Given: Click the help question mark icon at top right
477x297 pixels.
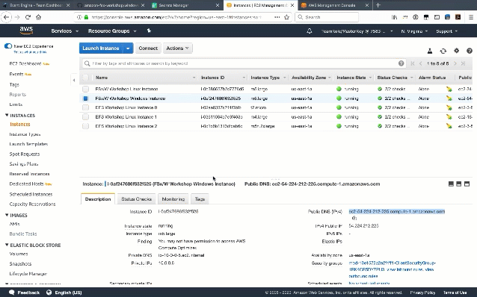Looking at the screenshot, I should click(x=470, y=51).
